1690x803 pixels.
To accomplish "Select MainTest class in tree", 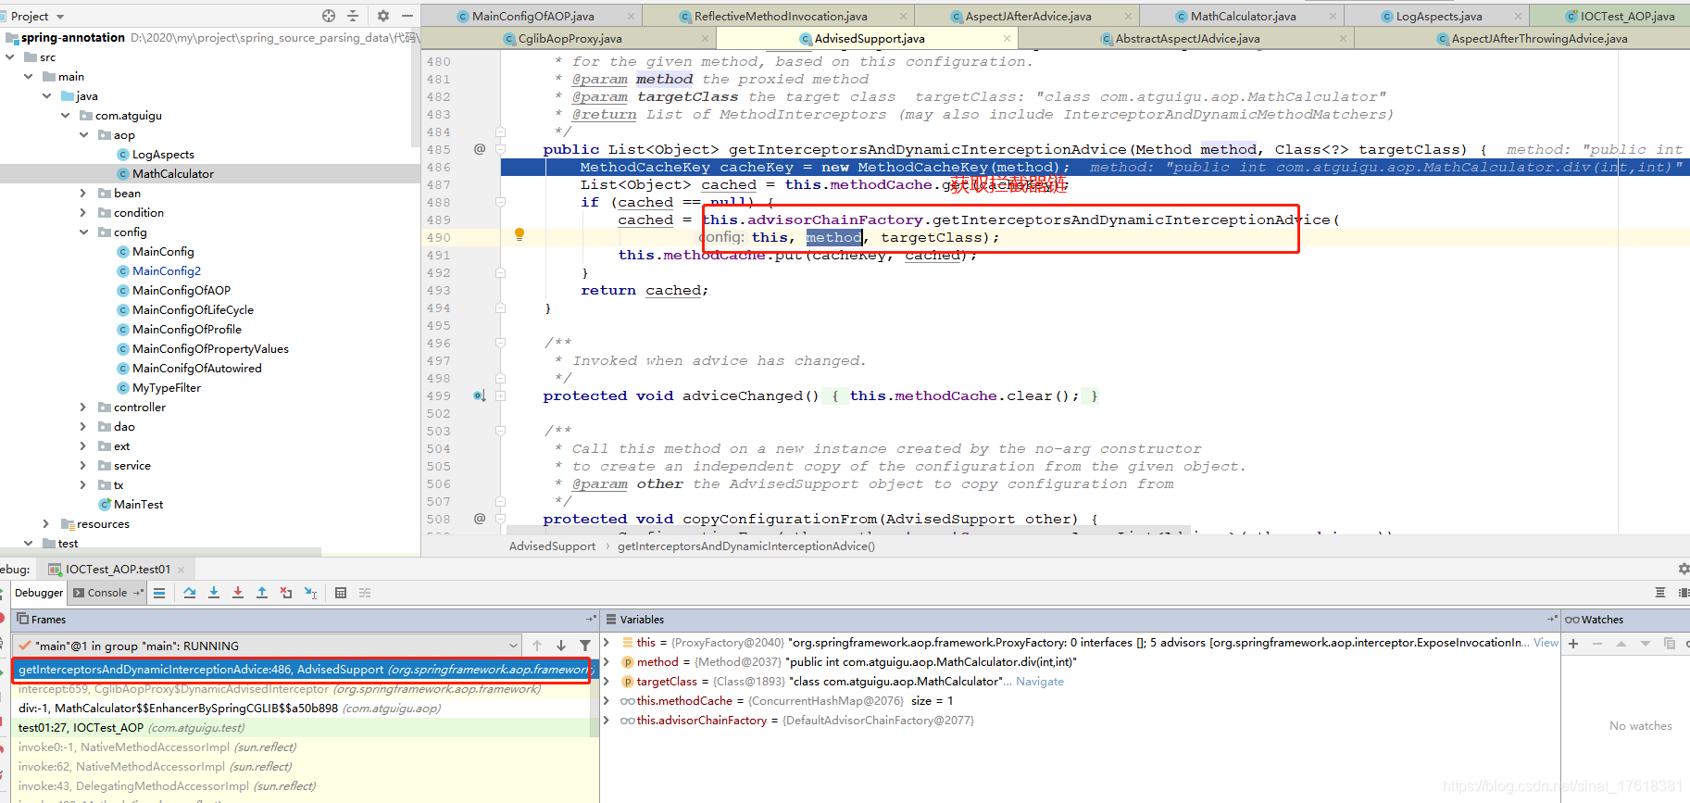I will (138, 505).
